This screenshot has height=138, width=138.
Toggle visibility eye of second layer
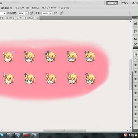click(x=136, y=72)
